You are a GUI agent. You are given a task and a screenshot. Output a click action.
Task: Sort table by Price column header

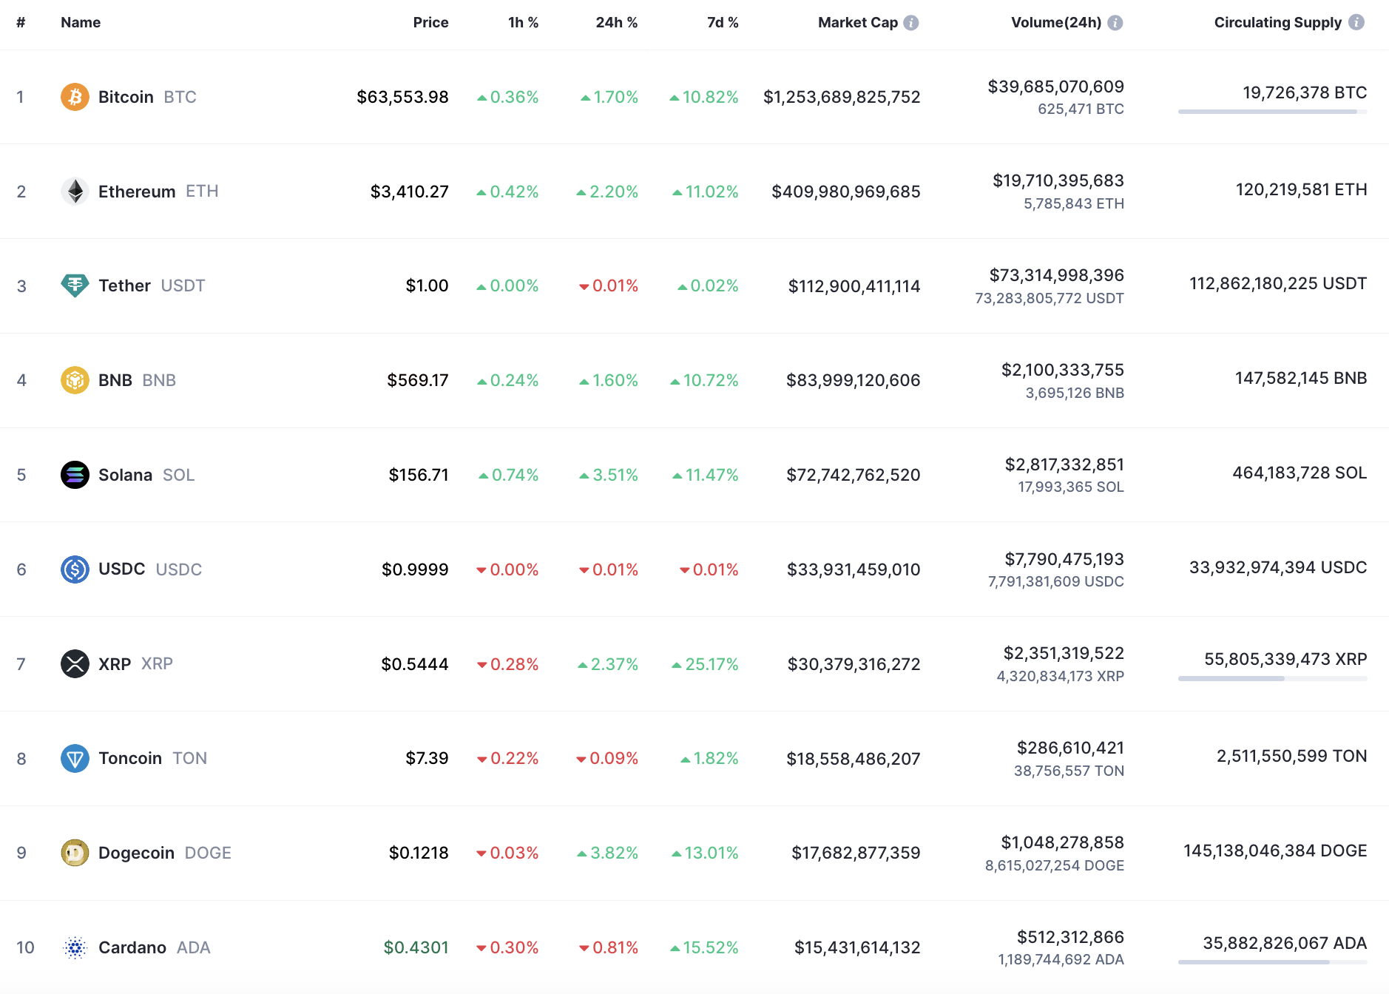[430, 22]
